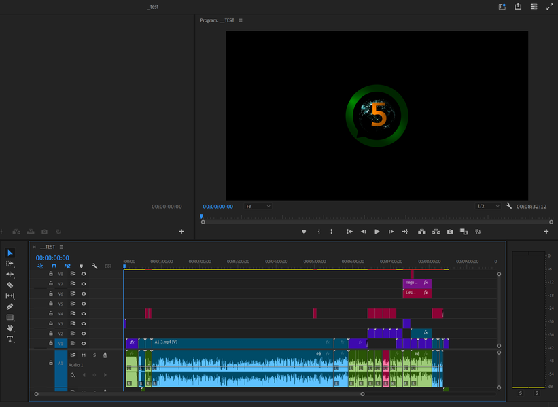
Task: Add a marker in Program monitor
Action: 304,232
